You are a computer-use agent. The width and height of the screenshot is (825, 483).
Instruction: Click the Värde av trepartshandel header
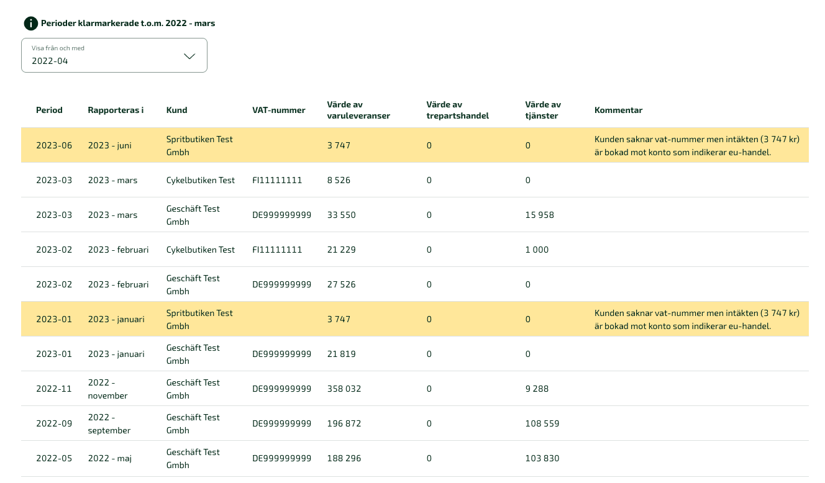(x=457, y=110)
